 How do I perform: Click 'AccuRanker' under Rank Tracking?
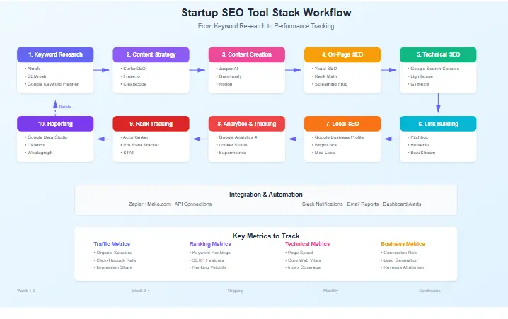pyautogui.click(x=134, y=137)
